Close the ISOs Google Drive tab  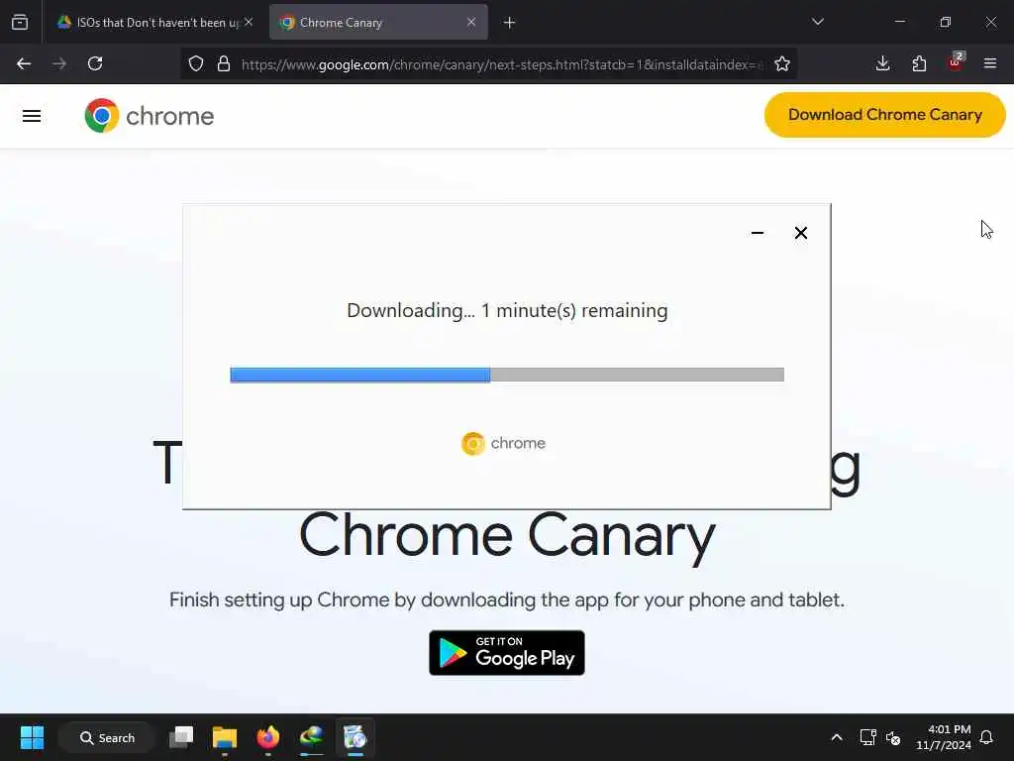tap(249, 22)
